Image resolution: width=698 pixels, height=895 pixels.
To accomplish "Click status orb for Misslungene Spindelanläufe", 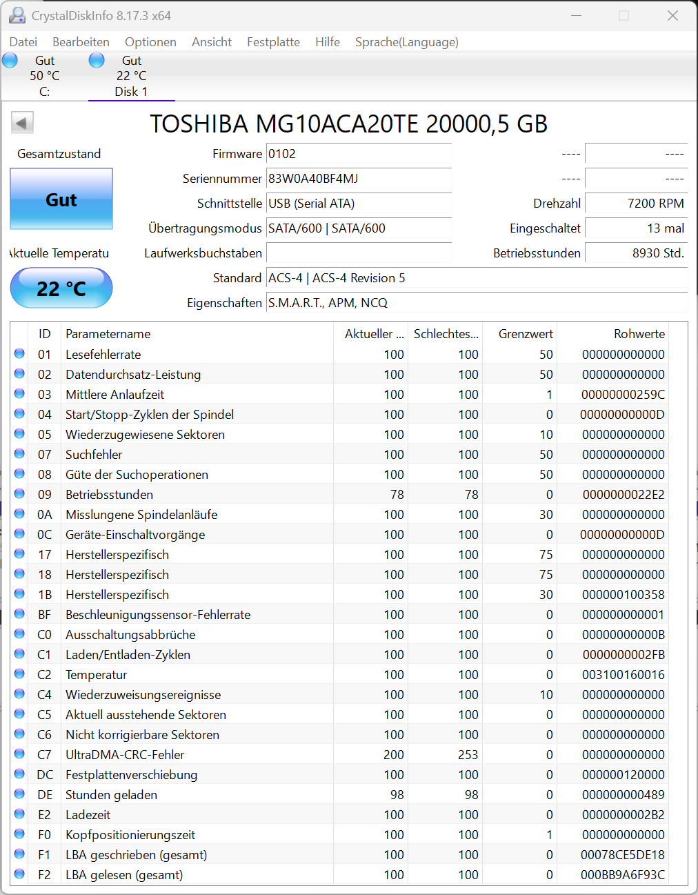I will pyautogui.click(x=19, y=513).
